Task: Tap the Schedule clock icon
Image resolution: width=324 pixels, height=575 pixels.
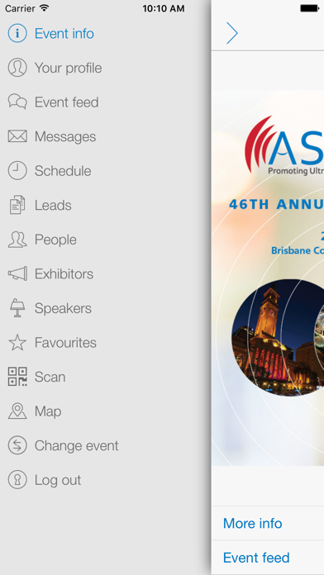Action: 17,170
